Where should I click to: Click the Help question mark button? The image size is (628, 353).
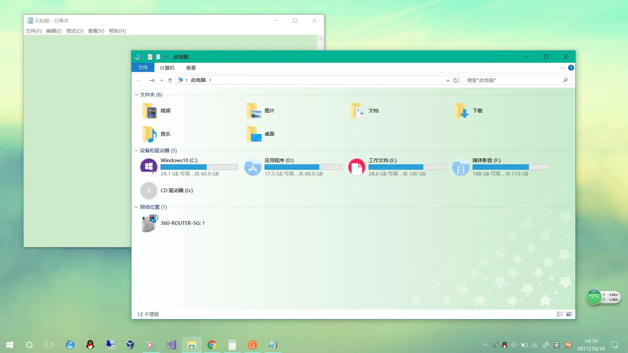click(571, 68)
